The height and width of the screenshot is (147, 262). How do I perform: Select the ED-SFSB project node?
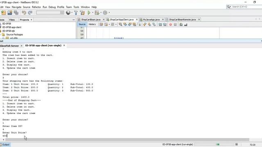pyautogui.click(x=7, y=24)
